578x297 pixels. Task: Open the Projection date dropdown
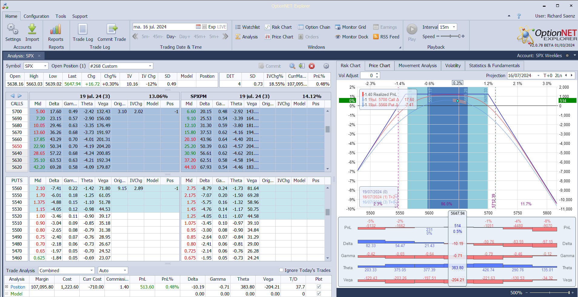point(538,76)
